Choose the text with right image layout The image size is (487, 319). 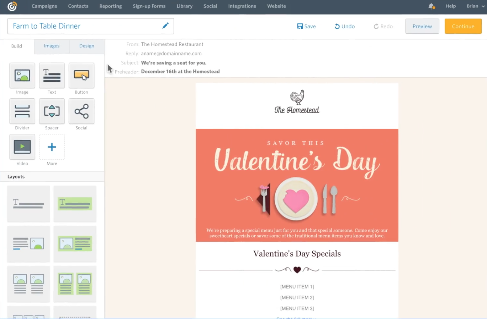click(x=28, y=244)
